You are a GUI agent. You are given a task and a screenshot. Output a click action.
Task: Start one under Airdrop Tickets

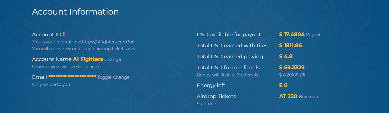pos(206,104)
